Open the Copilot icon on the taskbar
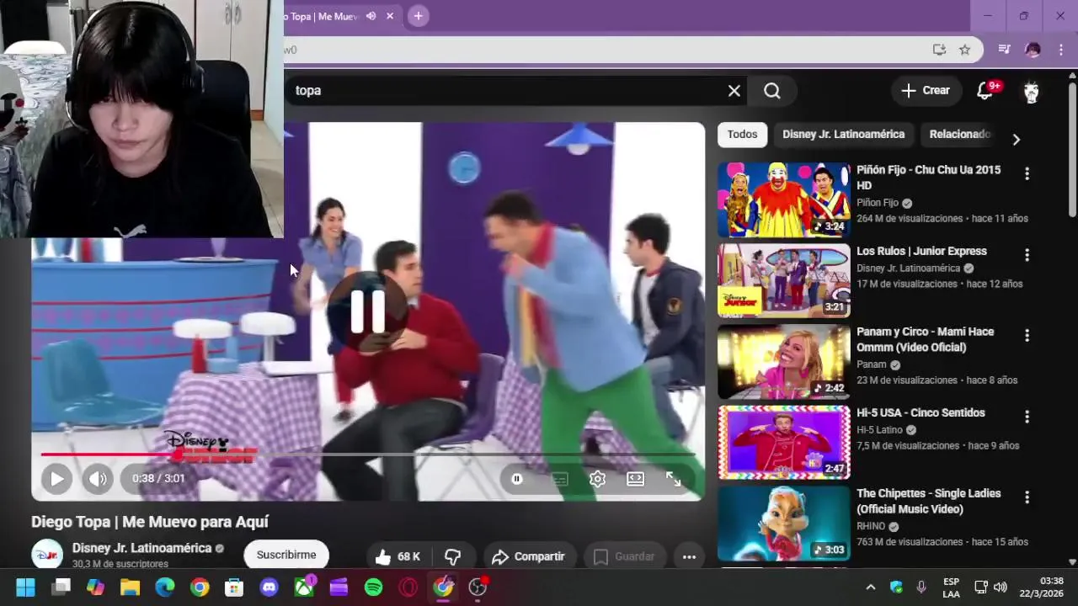Screen dimensions: 1078x606 click(x=96, y=587)
